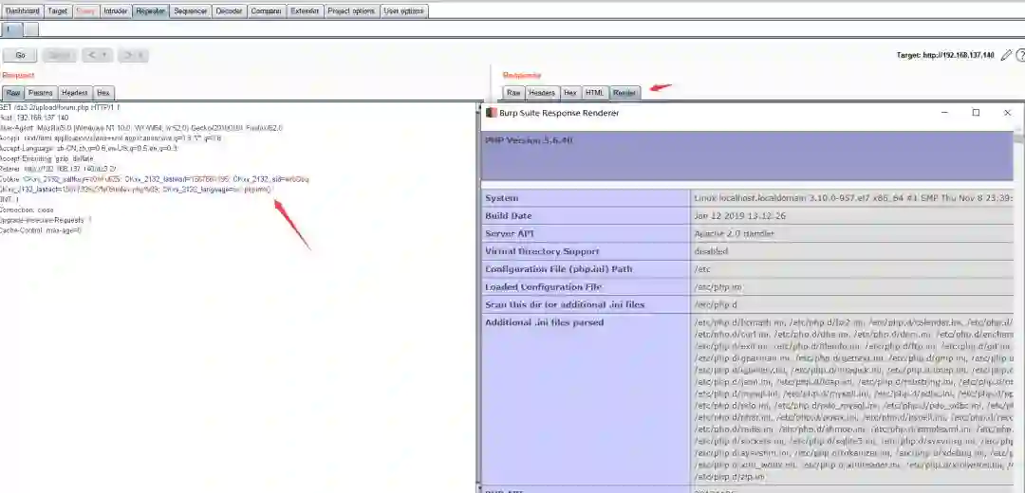Click the /etc/php.ini value

(x=719, y=286)
